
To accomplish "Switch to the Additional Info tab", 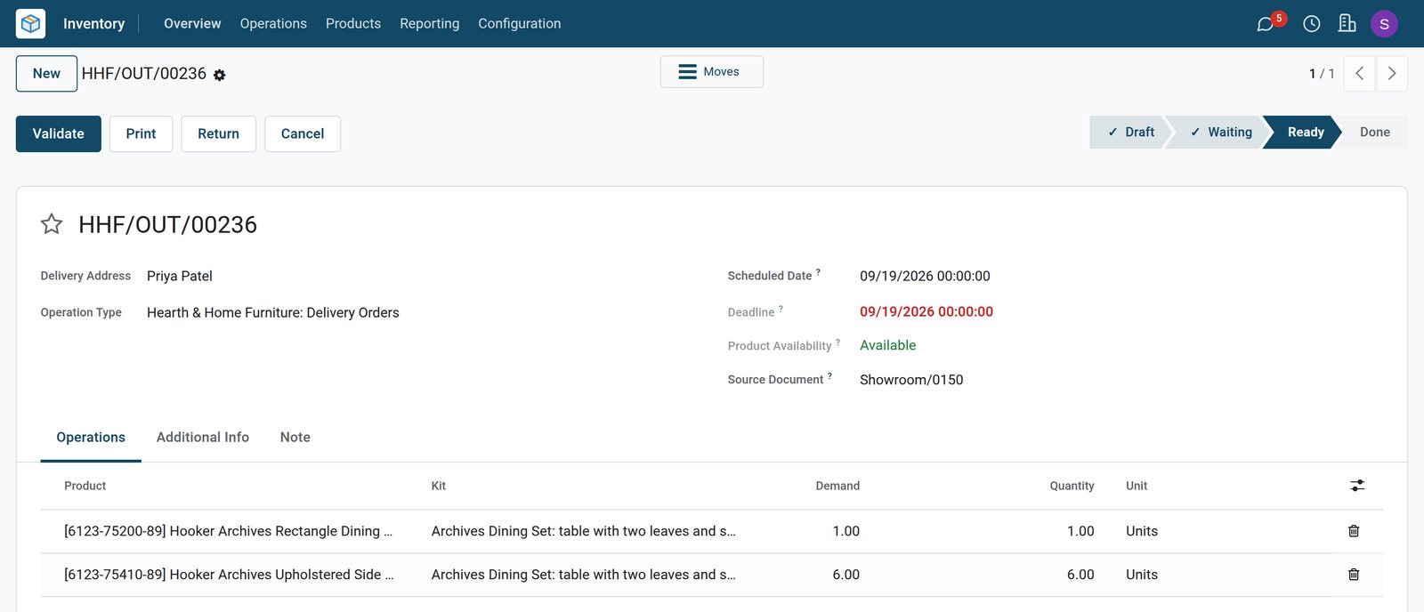I will point(203,438).
